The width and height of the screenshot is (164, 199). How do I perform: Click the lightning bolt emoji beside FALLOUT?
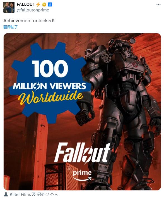click(38, 4)
